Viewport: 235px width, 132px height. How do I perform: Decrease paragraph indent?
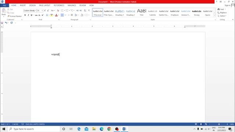77,11
